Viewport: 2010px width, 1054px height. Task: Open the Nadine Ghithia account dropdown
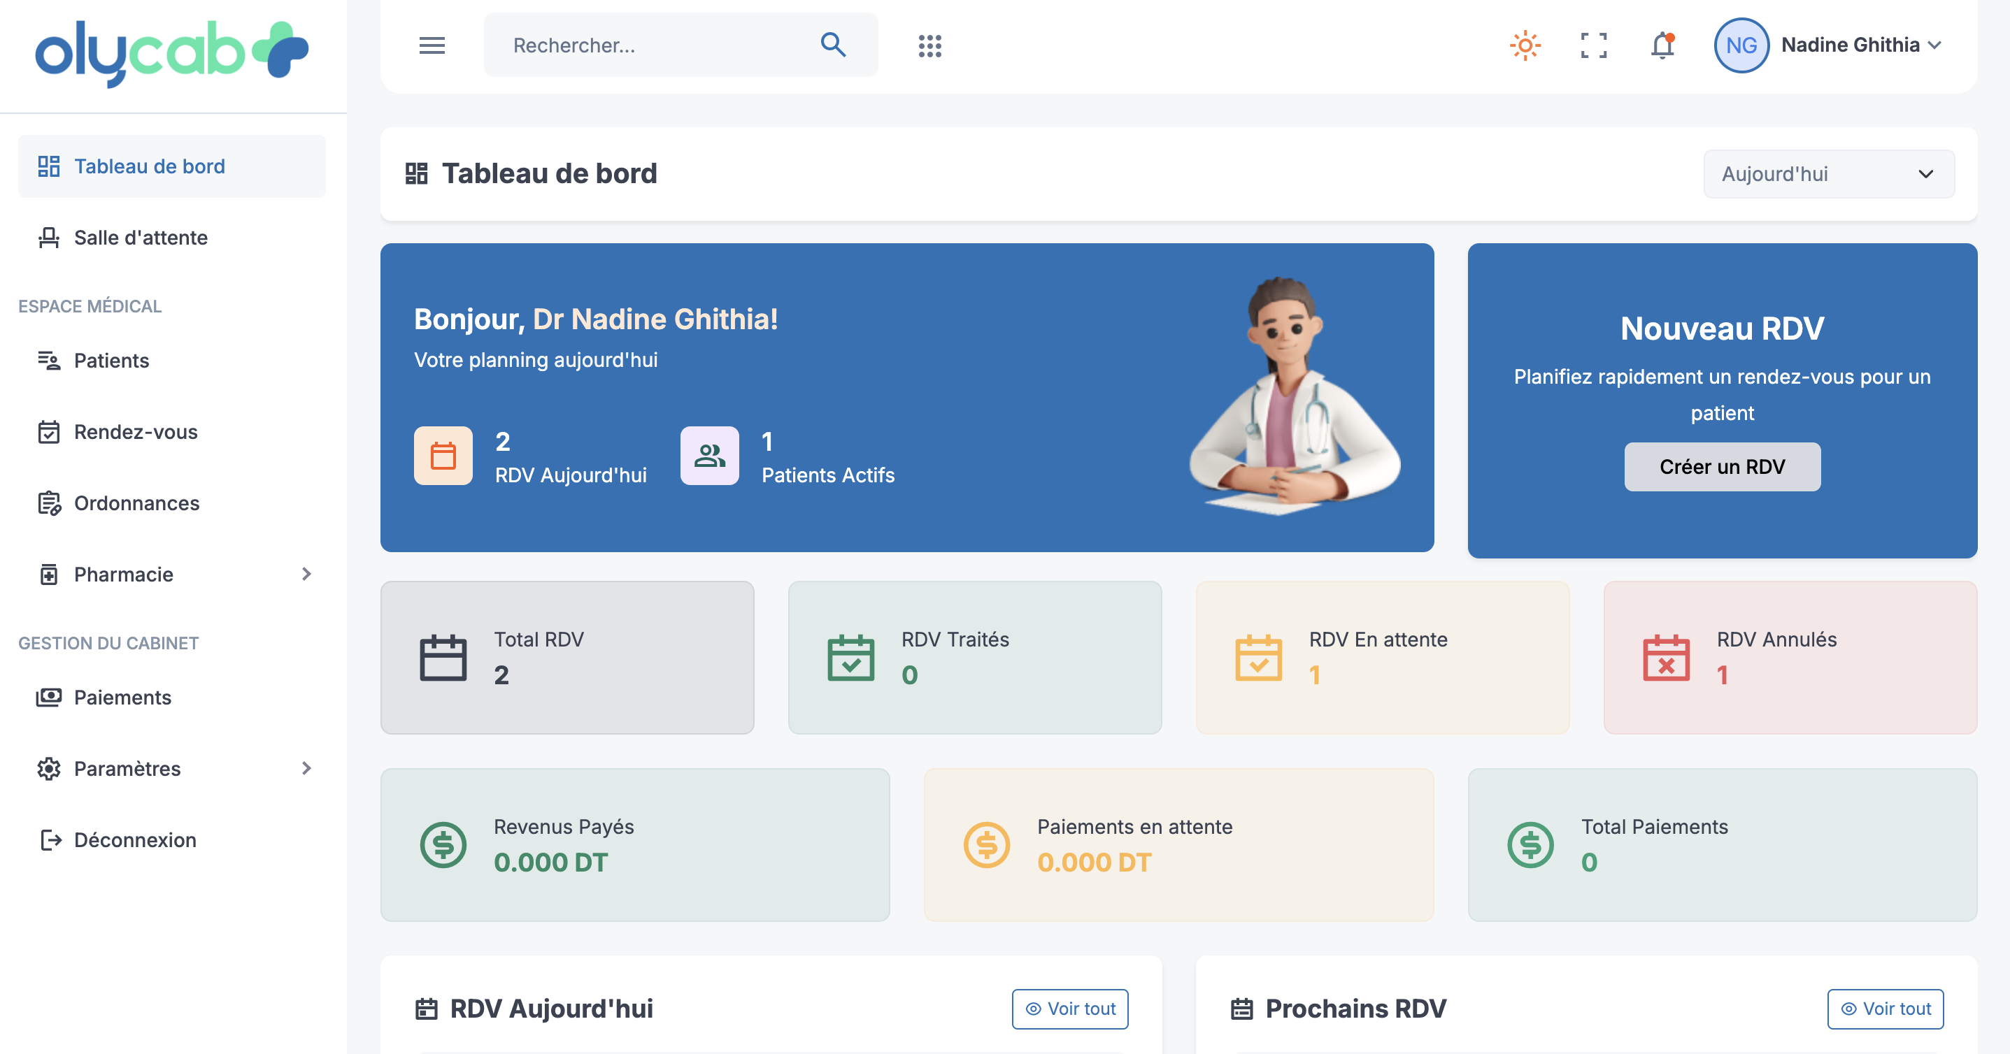1860,45
